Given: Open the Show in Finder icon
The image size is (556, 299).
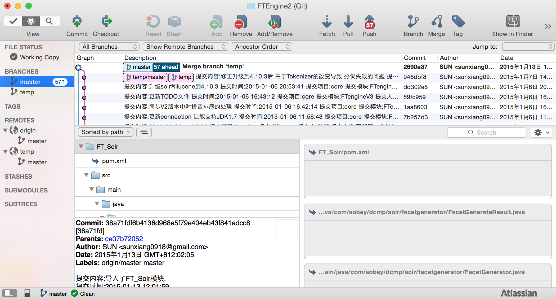Looking at the screenshot, I should (x=513, y=22).
